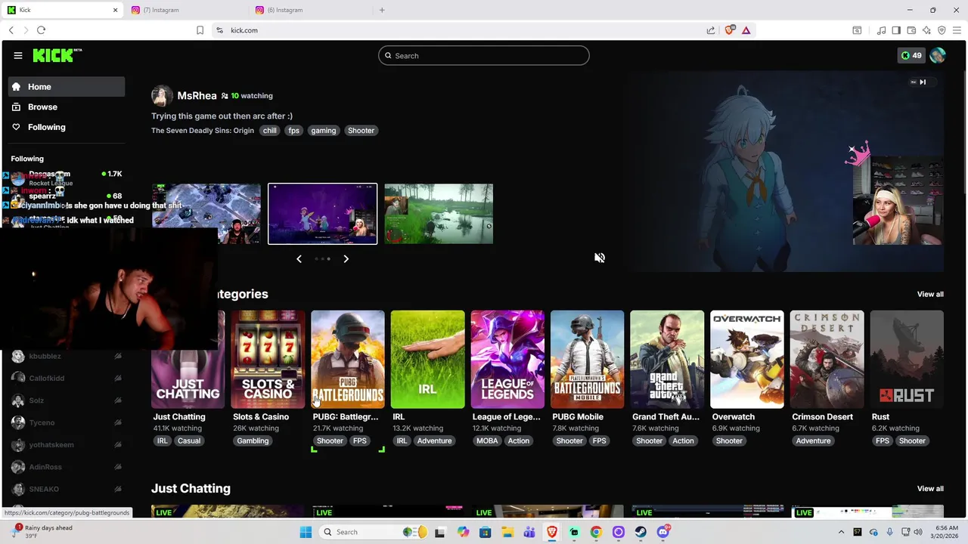Open The Seven Deadly Sins: Origin category
Image resolution: width=968 pixels, height=544 pixels.
[x=203, y=131]
